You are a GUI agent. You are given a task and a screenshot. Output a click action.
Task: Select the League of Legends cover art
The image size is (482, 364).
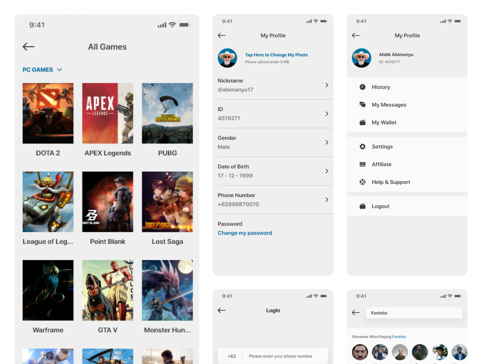[48, 202]
